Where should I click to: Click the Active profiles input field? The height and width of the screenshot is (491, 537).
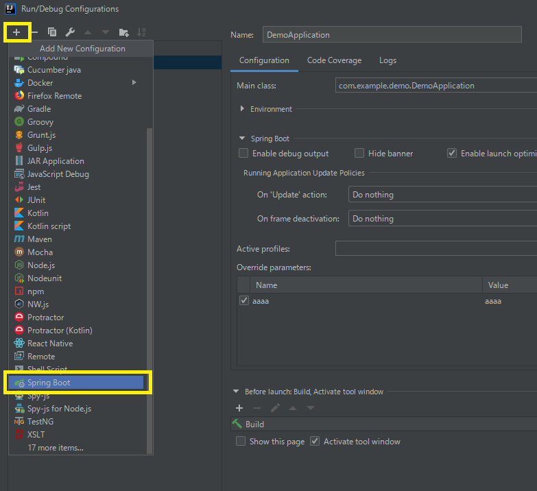436,248
